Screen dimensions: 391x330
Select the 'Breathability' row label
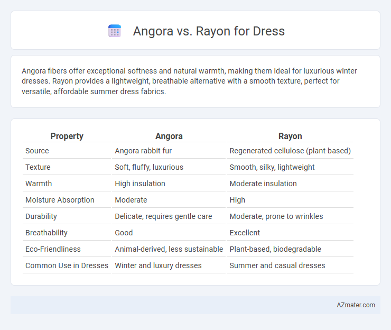(x=46, y=233)
